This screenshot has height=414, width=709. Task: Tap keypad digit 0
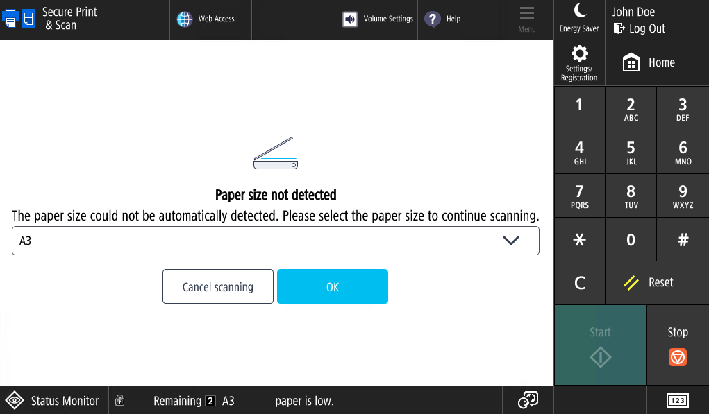click(631, 239)
